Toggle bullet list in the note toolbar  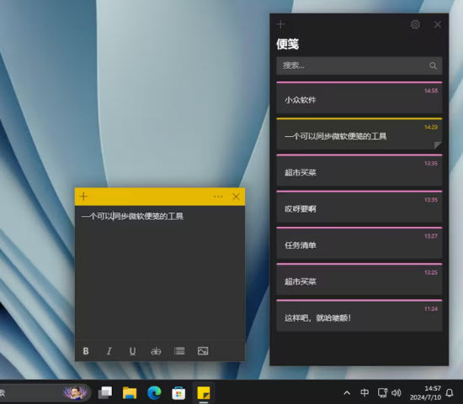179,351
